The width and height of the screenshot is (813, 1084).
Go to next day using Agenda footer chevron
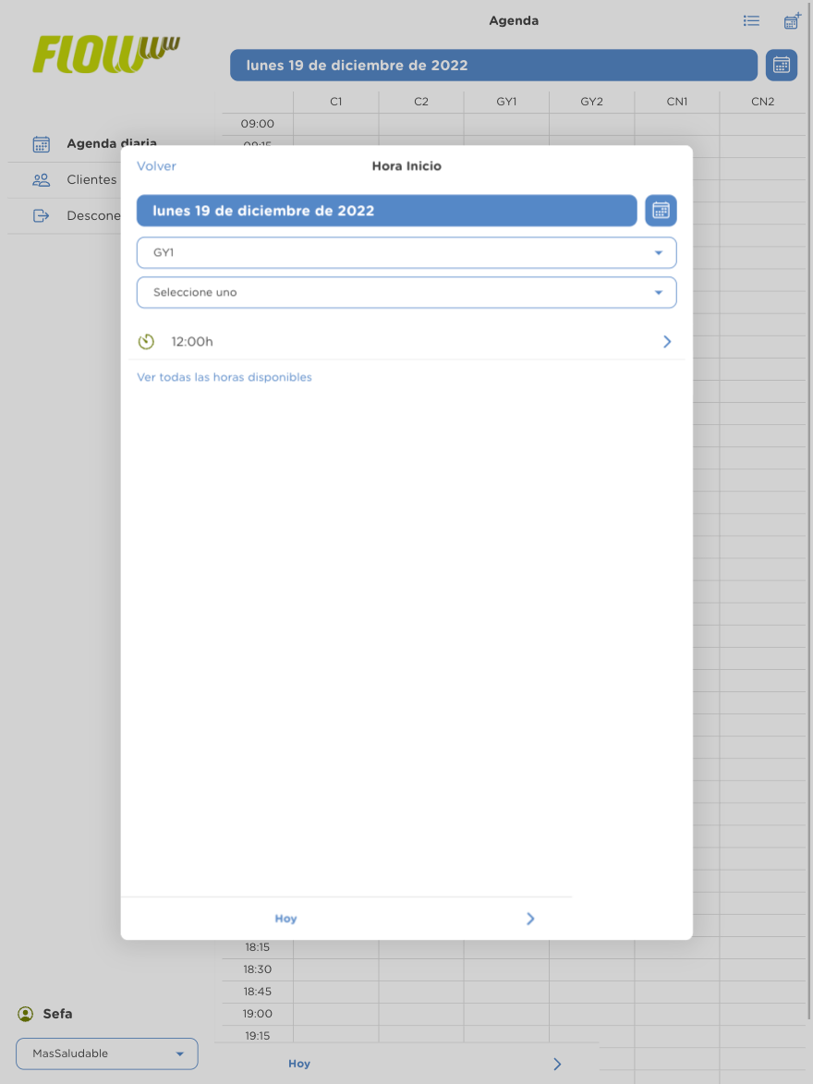(557, 1064)
